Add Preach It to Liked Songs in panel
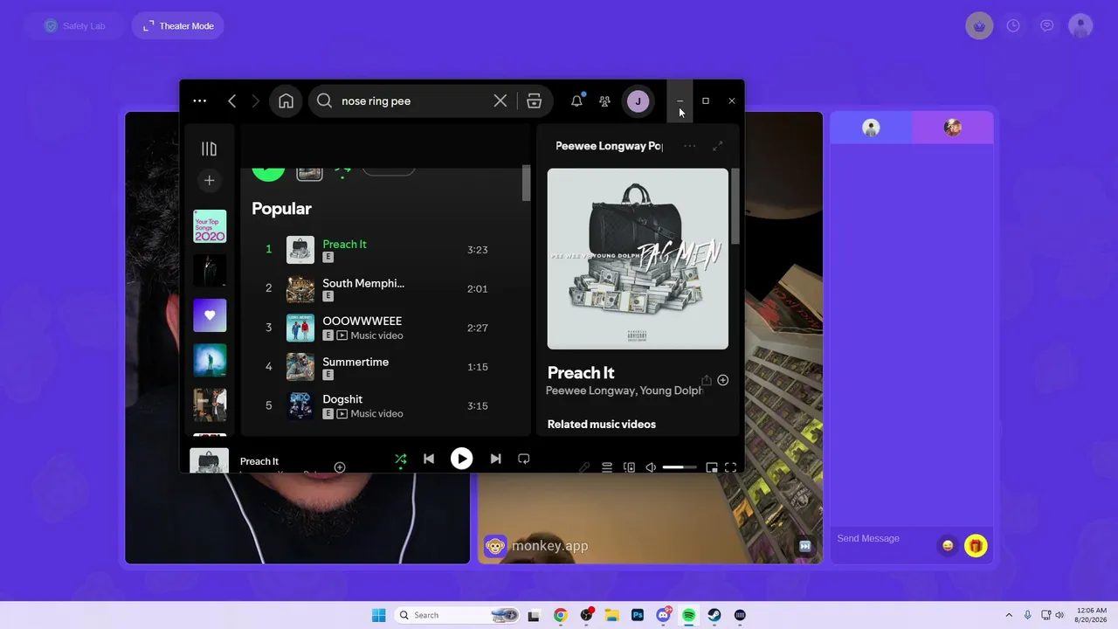 722,380
